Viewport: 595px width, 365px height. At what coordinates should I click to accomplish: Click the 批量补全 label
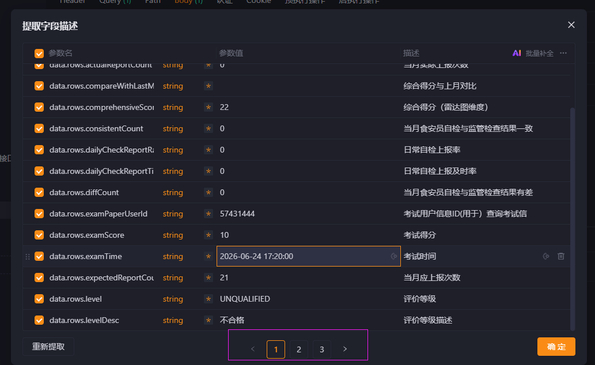coord(540,54)
